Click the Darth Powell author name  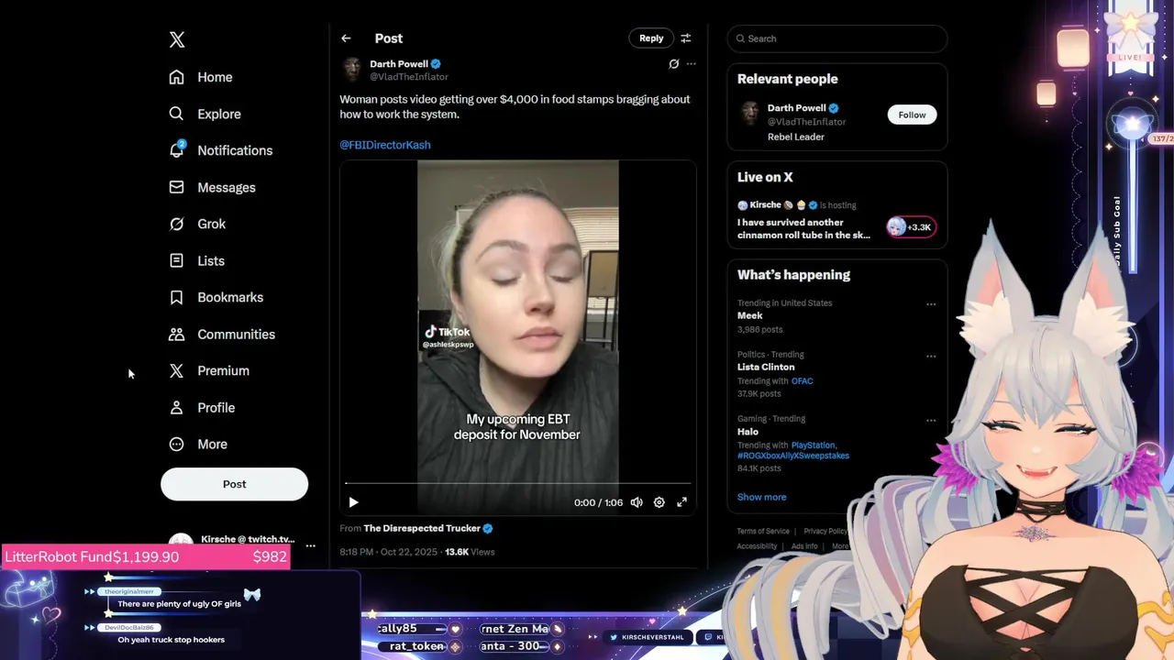tap(399, 64)
